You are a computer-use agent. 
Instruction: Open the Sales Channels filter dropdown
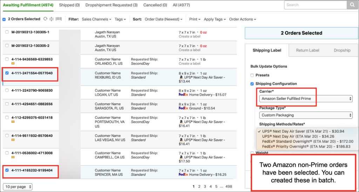coord(96,19)
